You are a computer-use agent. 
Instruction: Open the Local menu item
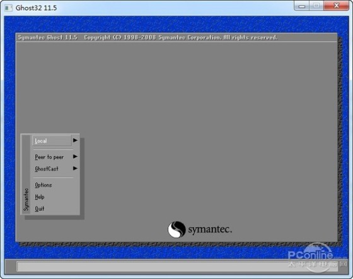click(52, 141)
